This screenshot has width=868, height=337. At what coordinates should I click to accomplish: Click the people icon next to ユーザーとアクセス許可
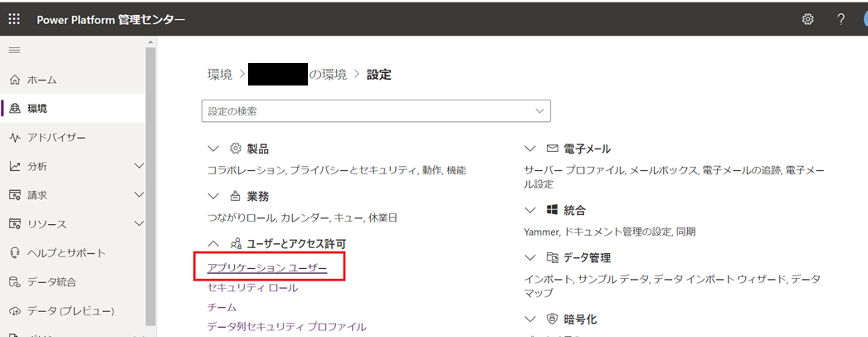pyautogui.click(x=236, y=243)
